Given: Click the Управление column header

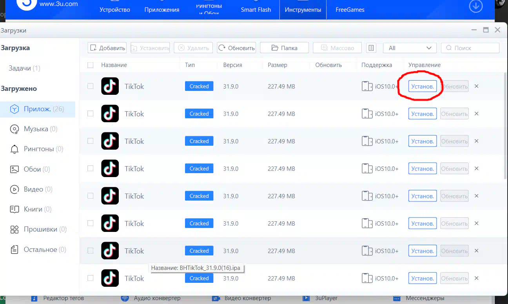Looking at the screenshot, I should click(425, 65).
